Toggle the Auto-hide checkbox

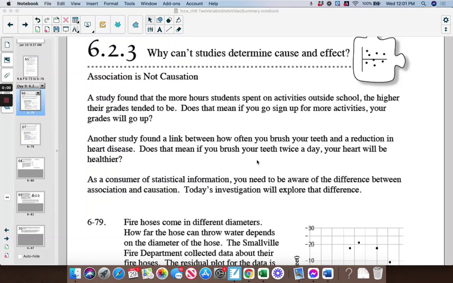point(20,256)
